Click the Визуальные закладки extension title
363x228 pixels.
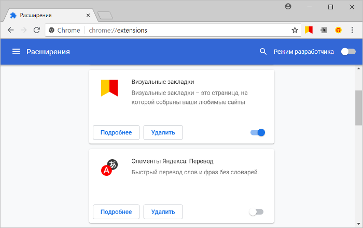(163, 82)
